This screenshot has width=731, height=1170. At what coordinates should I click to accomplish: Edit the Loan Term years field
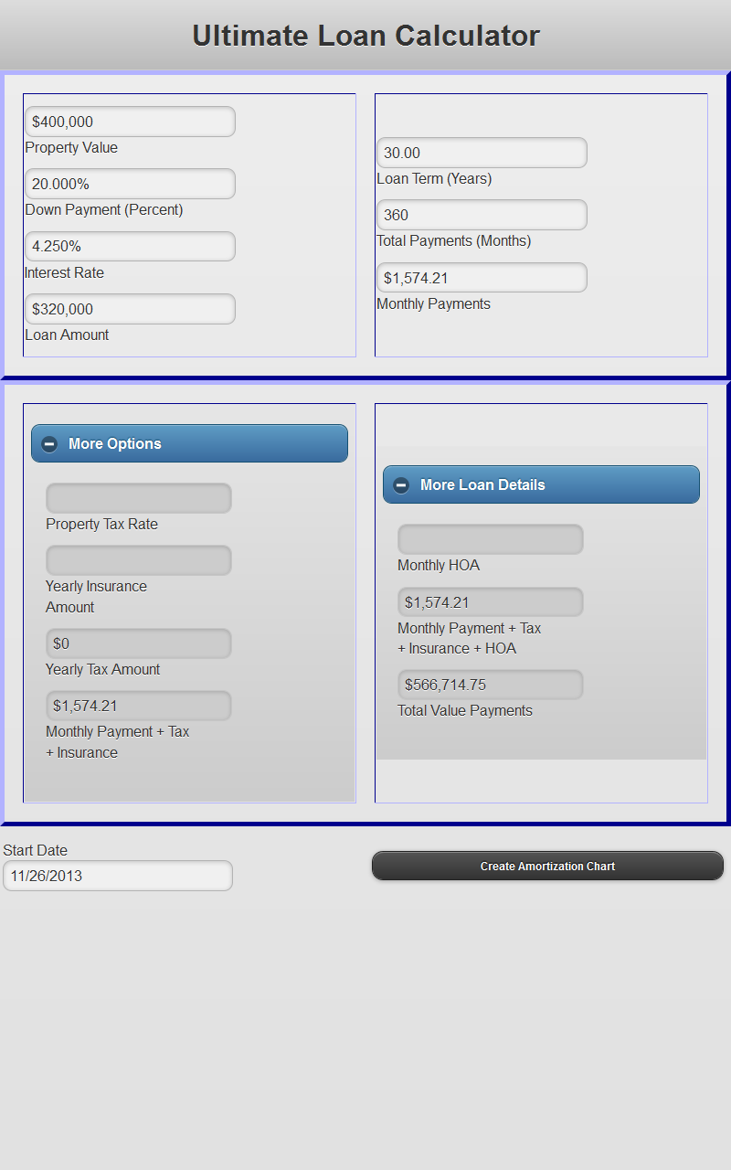point(482,153)
